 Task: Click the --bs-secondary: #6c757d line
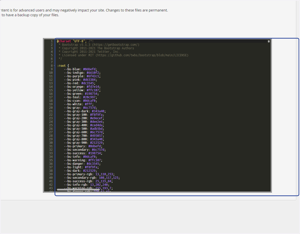point(85,149)
